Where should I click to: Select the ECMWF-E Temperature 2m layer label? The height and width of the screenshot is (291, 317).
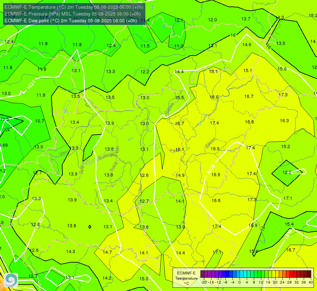pos(74,7)
